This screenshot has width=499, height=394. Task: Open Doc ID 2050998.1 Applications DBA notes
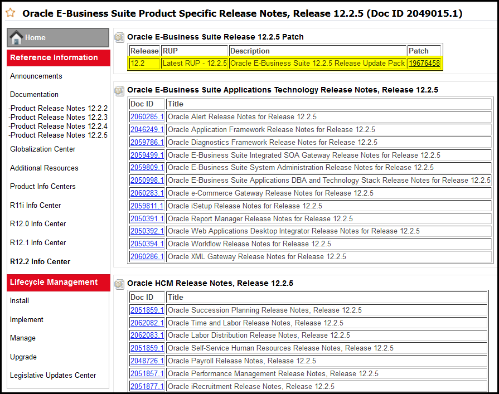(x=147, y=180)
